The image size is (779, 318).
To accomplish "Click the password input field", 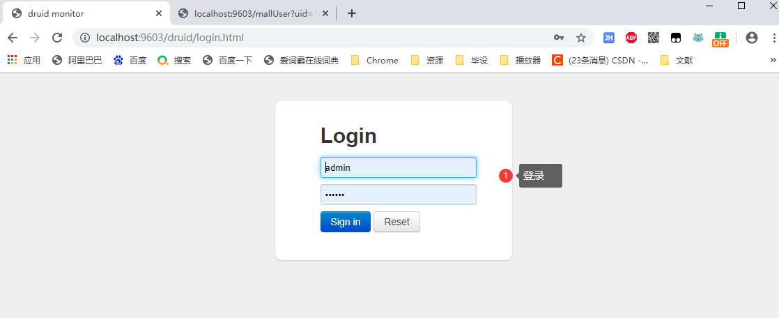I will [398, 195].
